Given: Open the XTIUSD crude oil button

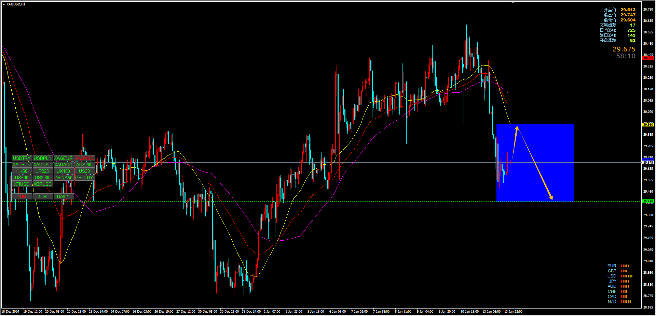Looking at the screenshot, I should (22, 184).
